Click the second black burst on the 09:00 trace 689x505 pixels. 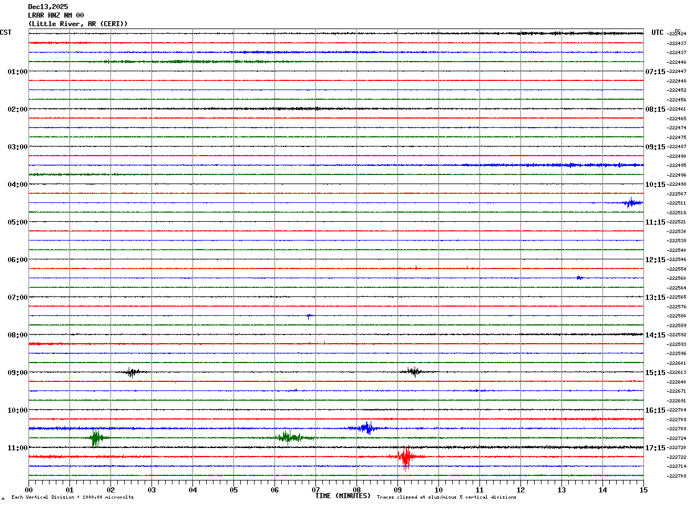[413, 372]
